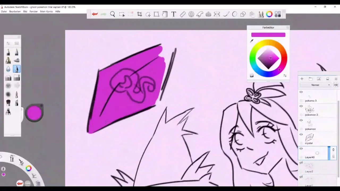Show the hidden Layer1
This screenshot has width=340, height=191.
tap(301, 177)
